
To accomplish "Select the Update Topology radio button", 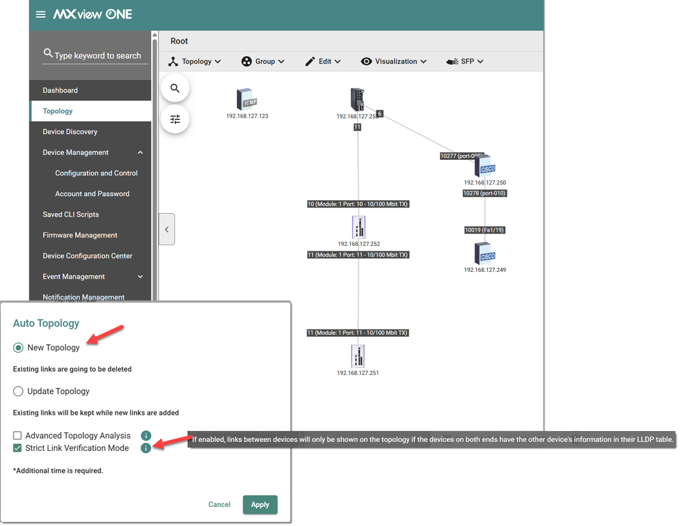I will [18, 391].
